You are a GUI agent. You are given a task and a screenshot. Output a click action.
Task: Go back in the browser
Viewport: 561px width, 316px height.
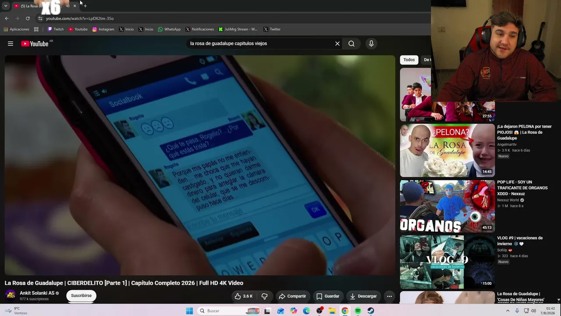tap(7, 18)
